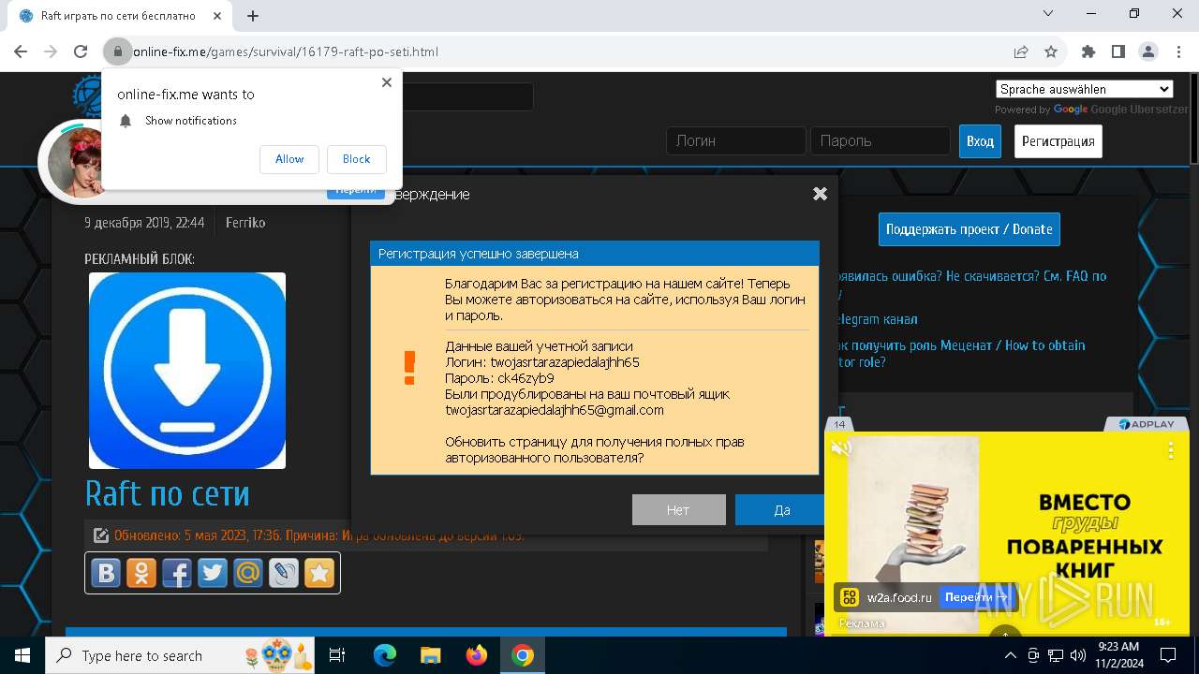This screenshot has height=674, width=1199.
Task: Click Поддержать проект / Donate button
Action: coord(969,229)
